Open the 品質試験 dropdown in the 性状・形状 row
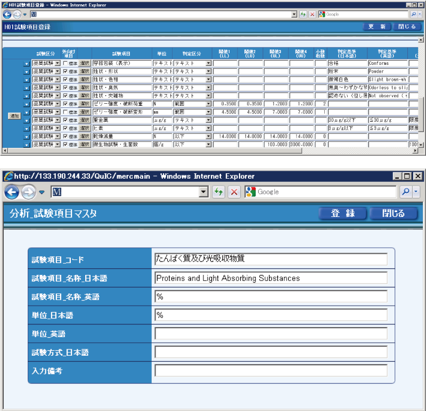The height and width of the screenshot is (411, 426). coord(58,71)
